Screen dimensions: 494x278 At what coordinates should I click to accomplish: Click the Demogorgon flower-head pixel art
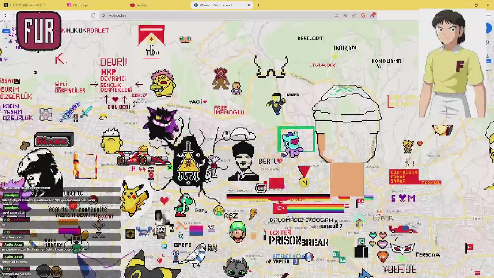click(221, 78)
